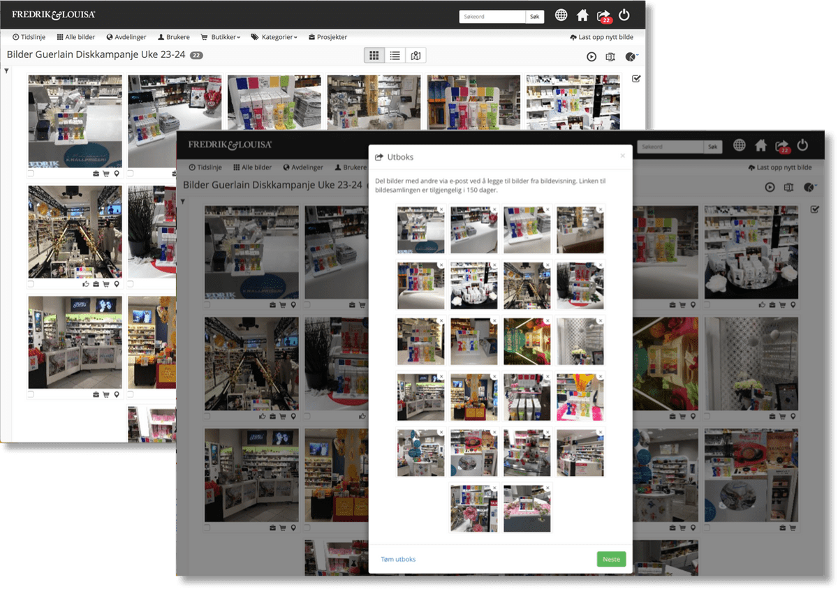Screen dimensions: 838x589
Task: Click play slideshow icon in front window
Action: click(770, 187)
